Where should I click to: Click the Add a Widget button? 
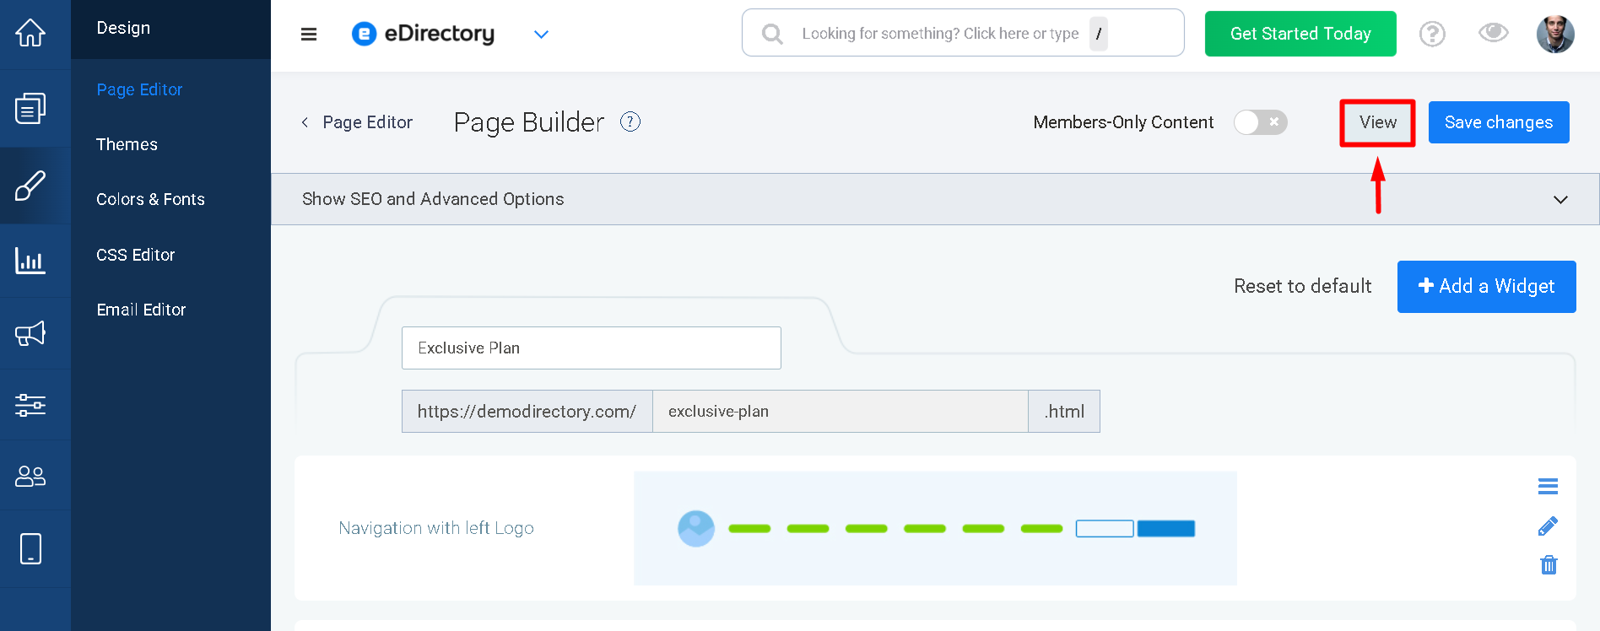[1486, 287]
